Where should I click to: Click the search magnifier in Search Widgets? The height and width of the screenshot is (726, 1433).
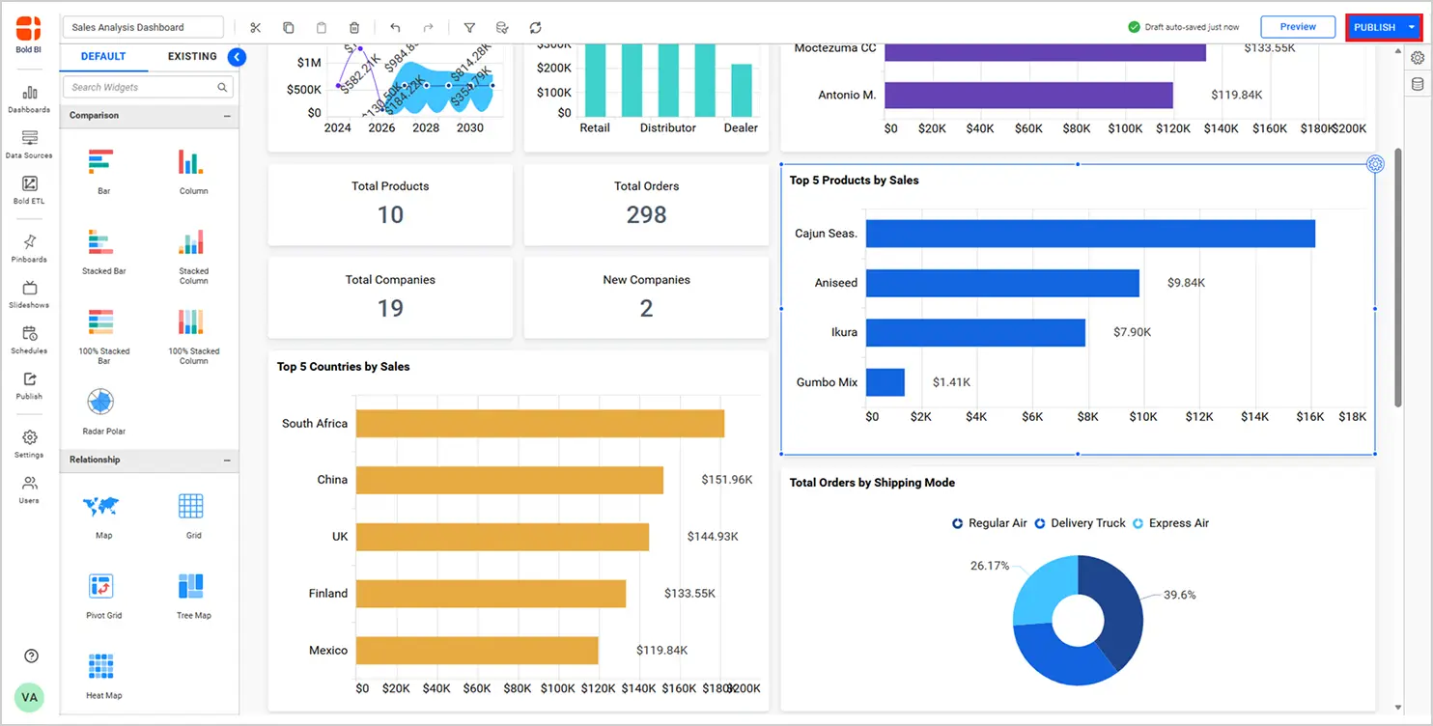click(223, 88)
